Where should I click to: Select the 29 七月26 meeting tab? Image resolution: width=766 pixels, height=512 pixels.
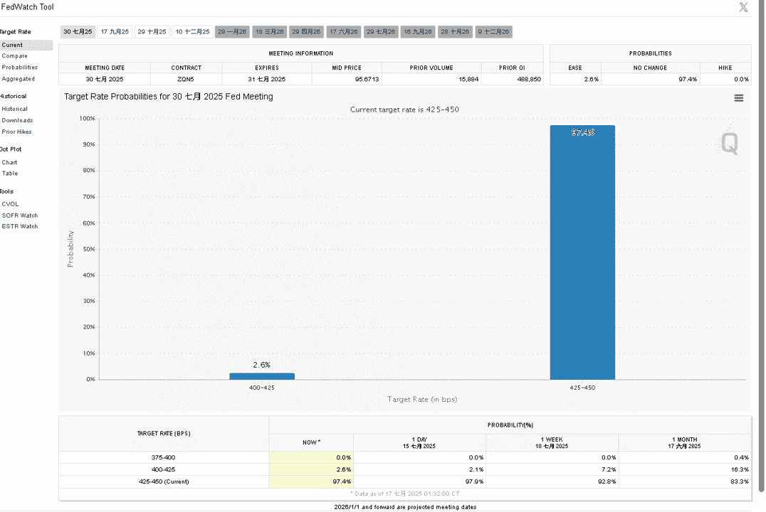point(381,32)
